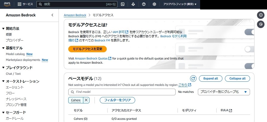Open the info panel icon
267x122 pixels.
coord(261,15)
